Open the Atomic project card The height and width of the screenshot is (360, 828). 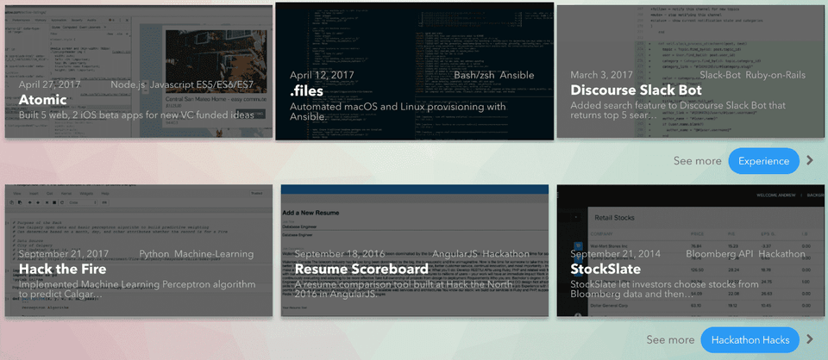tap(138, 71)
